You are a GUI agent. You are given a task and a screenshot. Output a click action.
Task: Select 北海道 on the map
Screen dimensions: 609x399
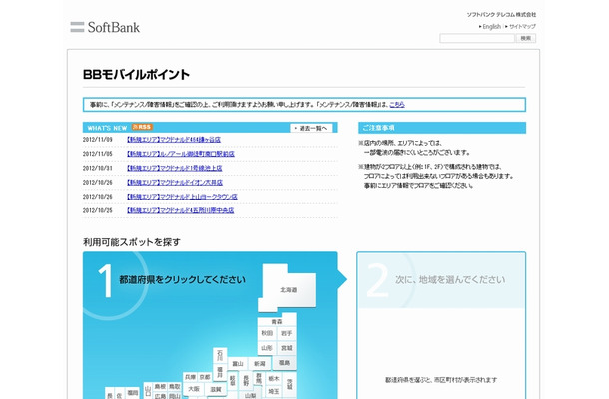point(288,289)
